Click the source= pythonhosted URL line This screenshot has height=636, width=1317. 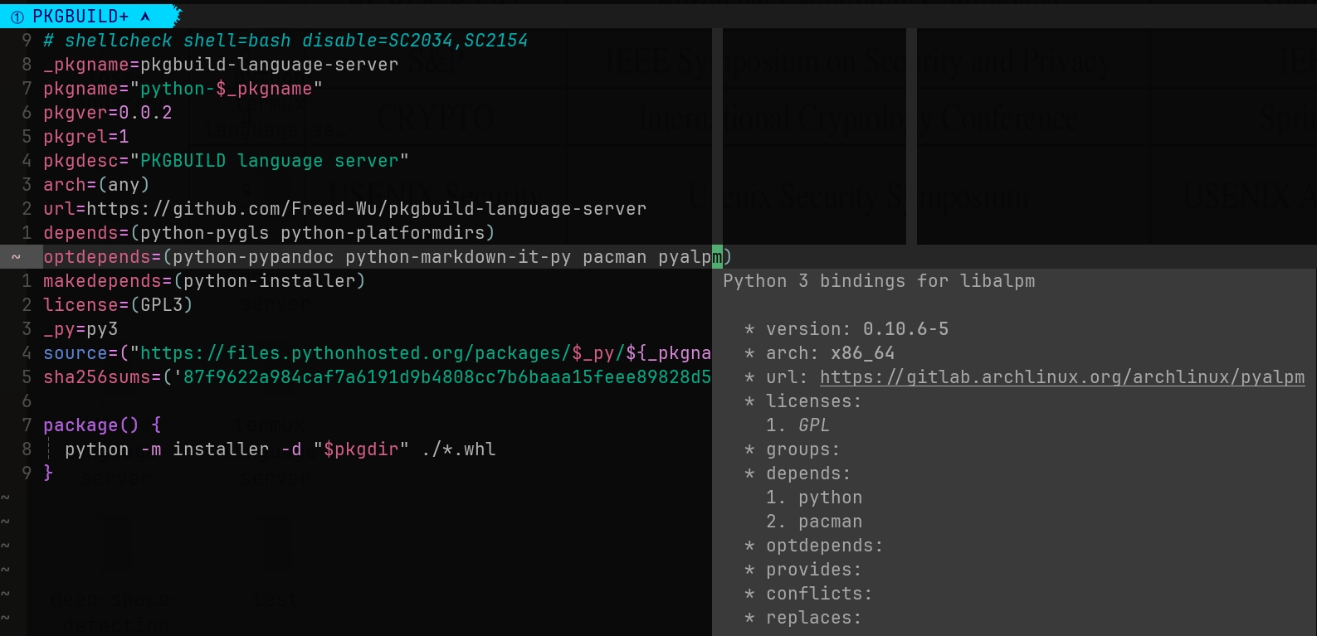click(x=378, y=353)
